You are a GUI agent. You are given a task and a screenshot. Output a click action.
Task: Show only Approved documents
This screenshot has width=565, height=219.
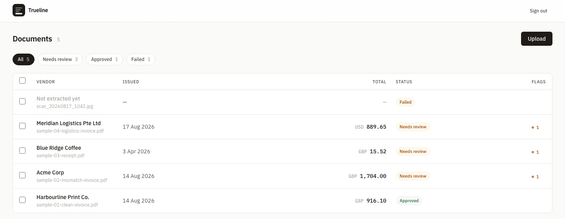point(104,59)
